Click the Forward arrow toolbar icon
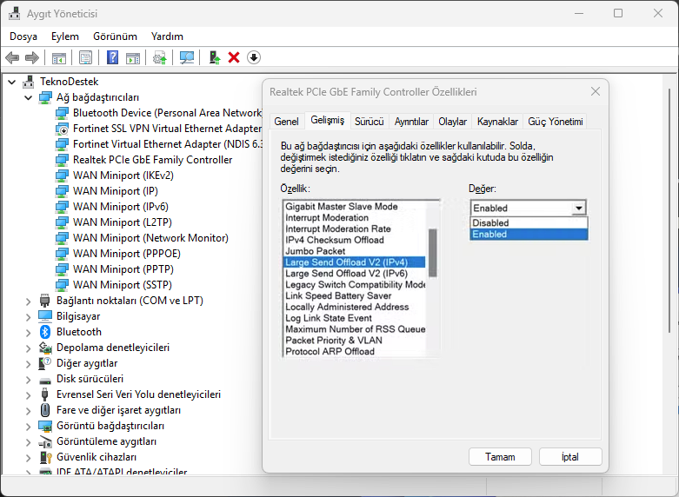 32,57
